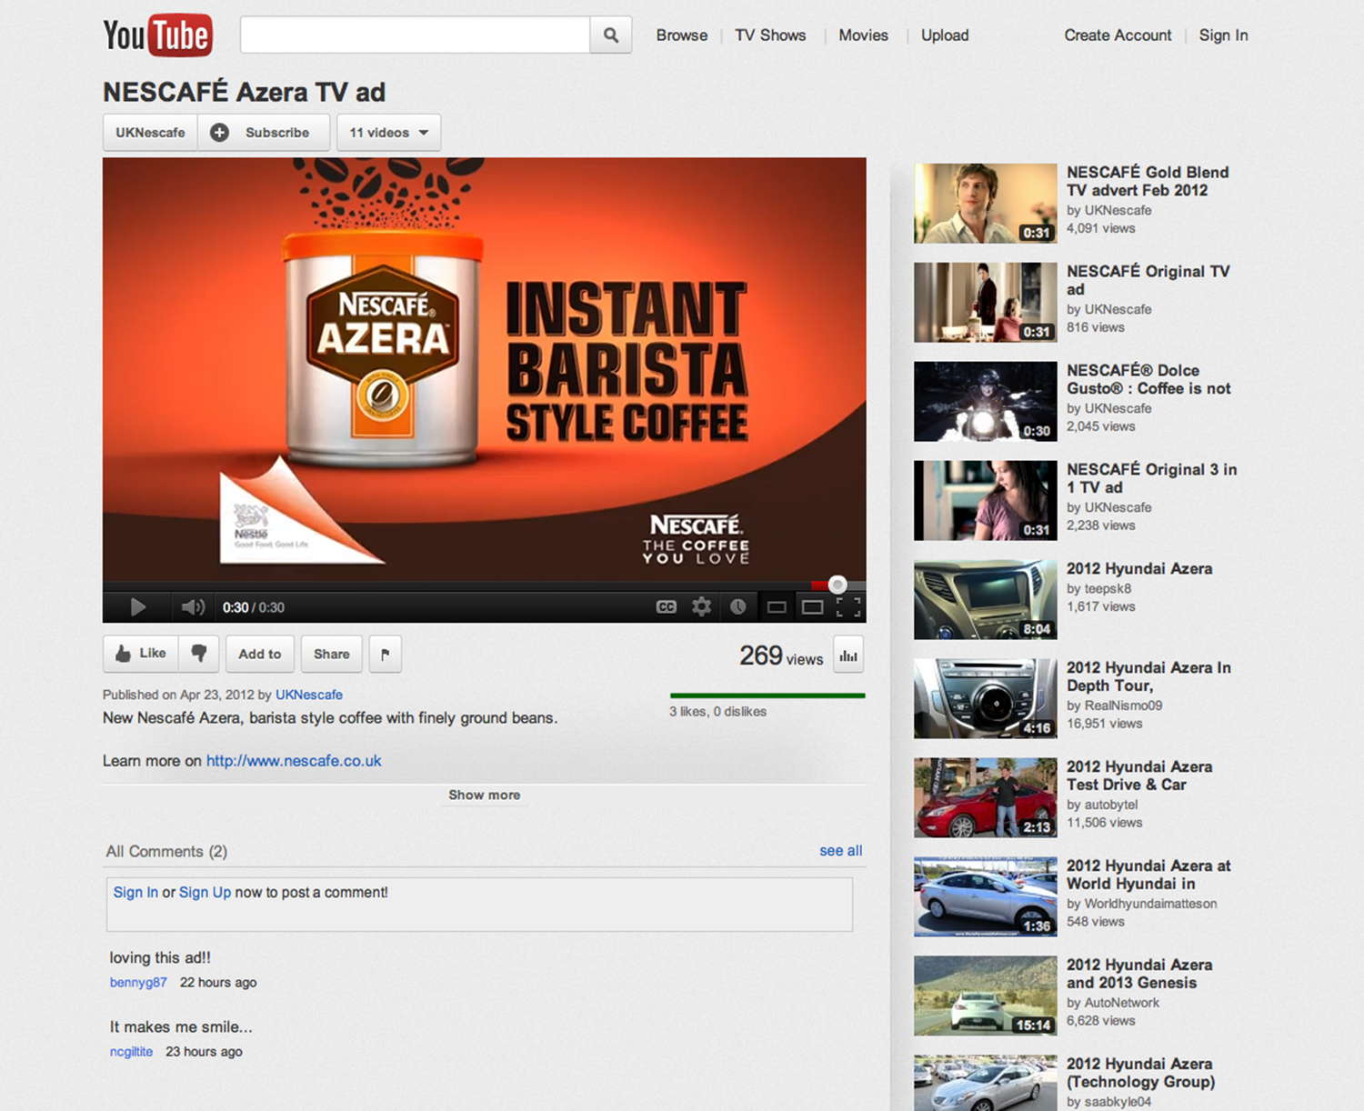Click the video progress scrubber handle
Image resolution: width=1364 pixels, height=1111 pixels.
[x=837, y=585]
